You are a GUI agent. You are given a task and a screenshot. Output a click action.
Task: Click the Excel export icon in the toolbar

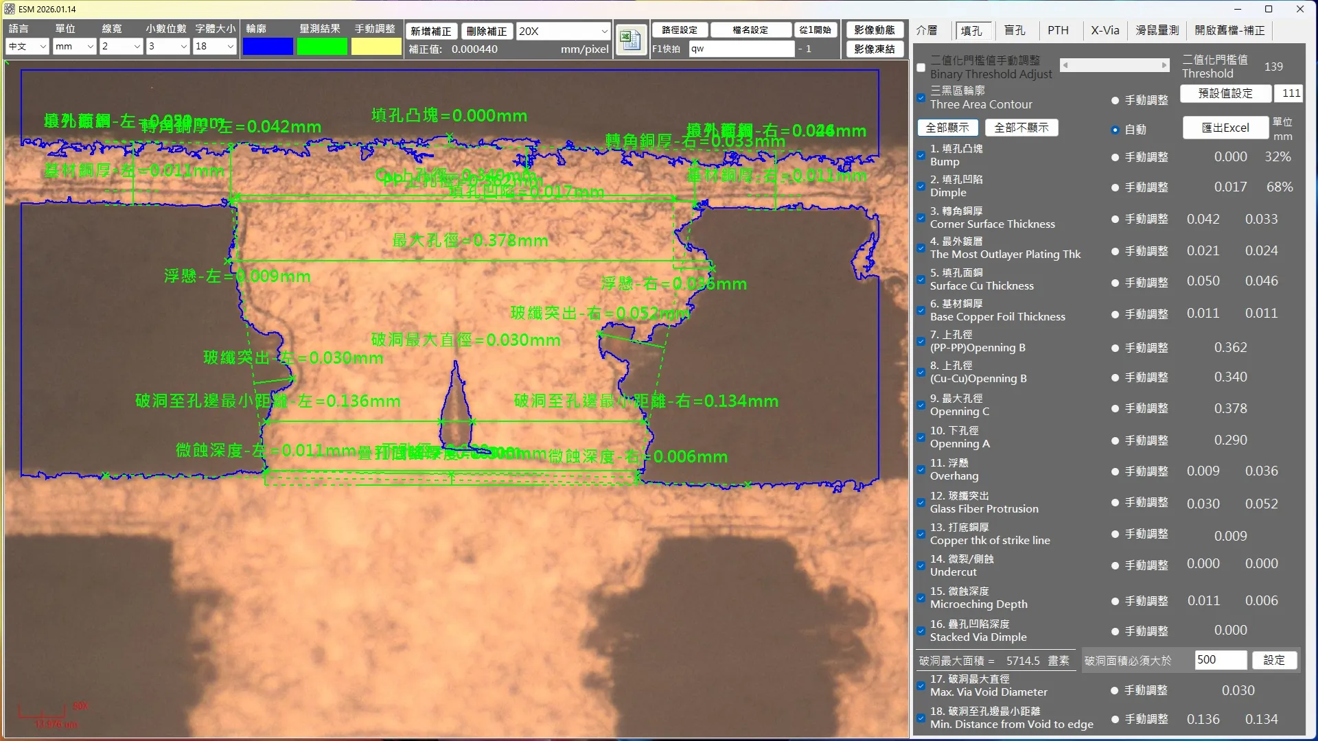point(630,40)
